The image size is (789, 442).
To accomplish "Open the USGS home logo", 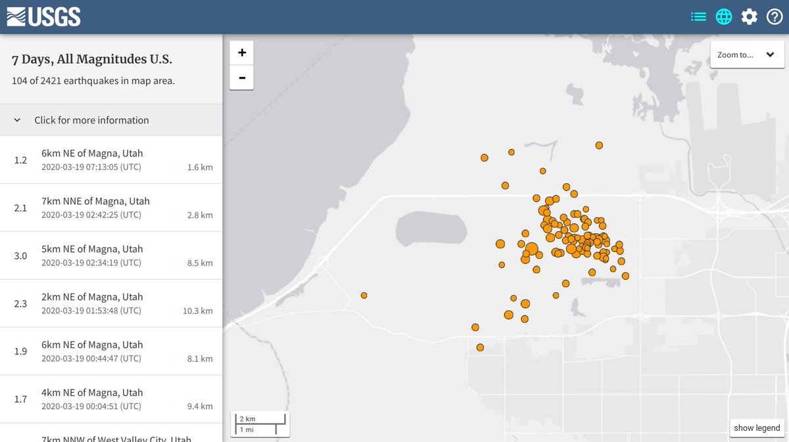I will [44, 16].
